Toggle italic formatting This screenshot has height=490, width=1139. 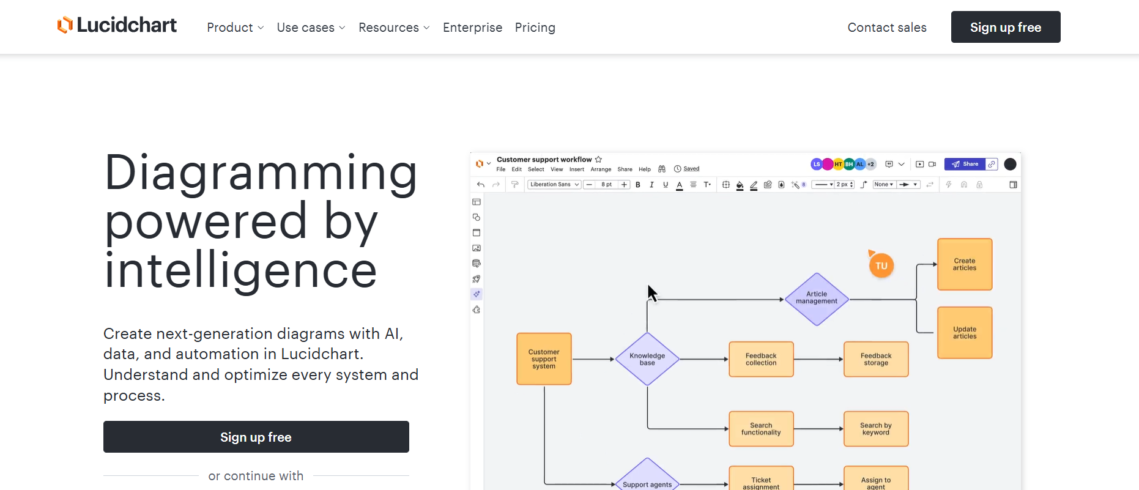[651, 185]
